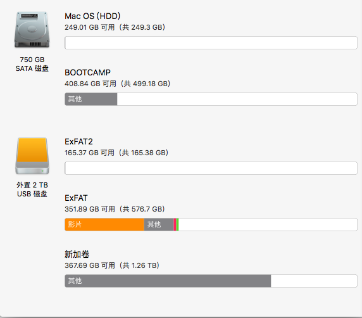The image size is (362, 318).
Task: Click the ExFAT2 volume name
Action: [x=78, y=142]
